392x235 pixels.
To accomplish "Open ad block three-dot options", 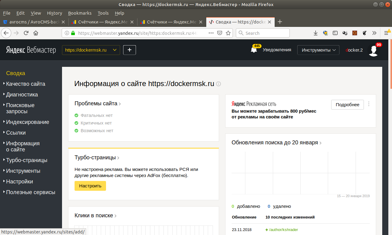I will tap(369, 104).
